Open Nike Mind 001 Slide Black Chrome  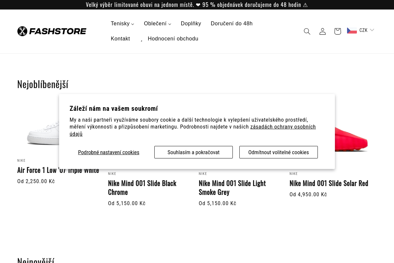pyautogui.click(x=142, y=188)
